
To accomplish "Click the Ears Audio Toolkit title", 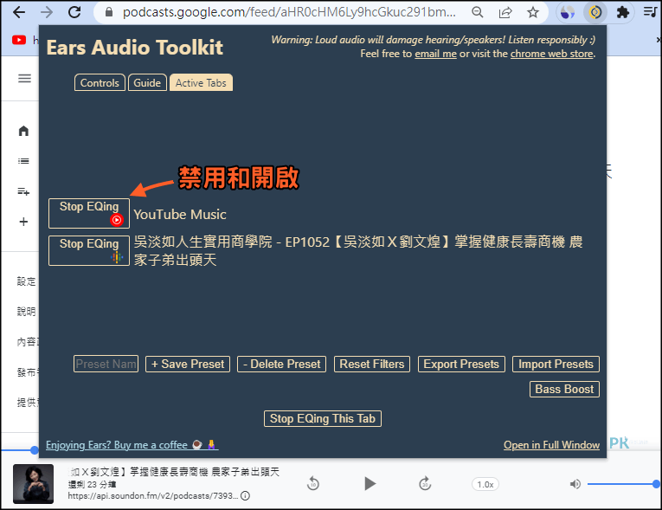I will coord(135,48).
